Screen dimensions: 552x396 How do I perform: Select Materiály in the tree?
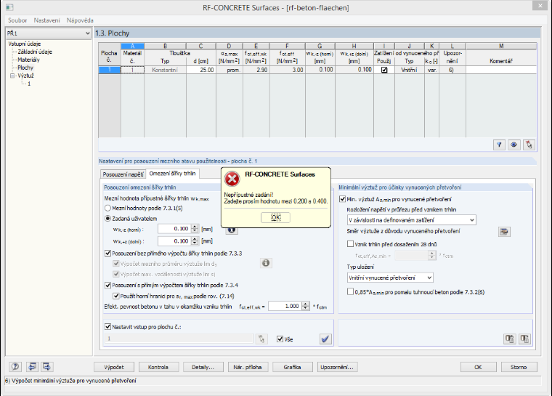28,60
